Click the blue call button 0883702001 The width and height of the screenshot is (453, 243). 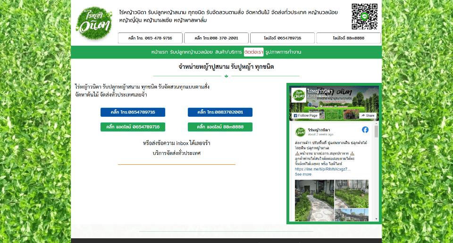[220, 112]
